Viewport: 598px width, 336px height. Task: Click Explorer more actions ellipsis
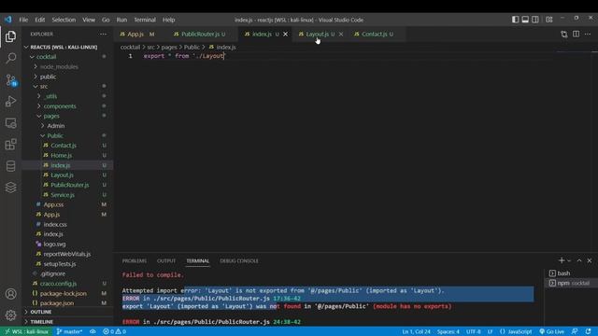(x=103, y=34)
